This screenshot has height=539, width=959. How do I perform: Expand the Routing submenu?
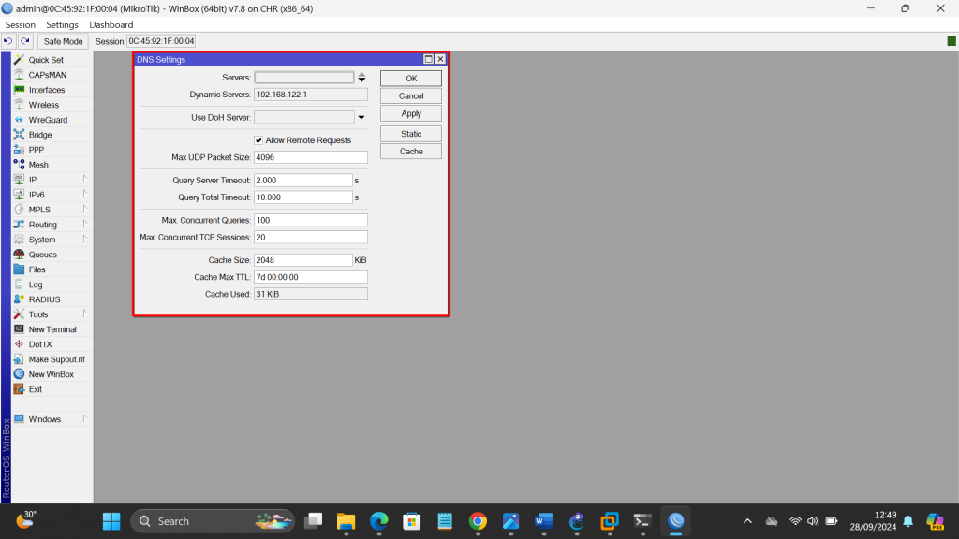point(84,224)
